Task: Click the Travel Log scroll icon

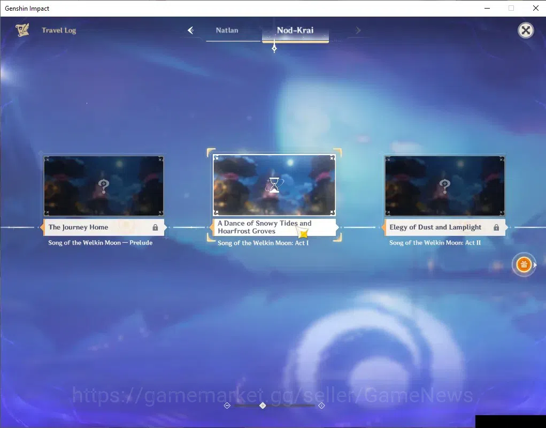Action: [x=22, y=30]
